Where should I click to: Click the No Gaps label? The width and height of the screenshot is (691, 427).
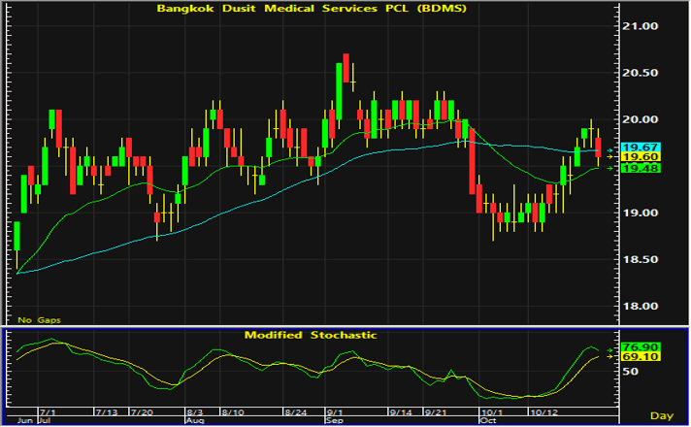[39, 320]
